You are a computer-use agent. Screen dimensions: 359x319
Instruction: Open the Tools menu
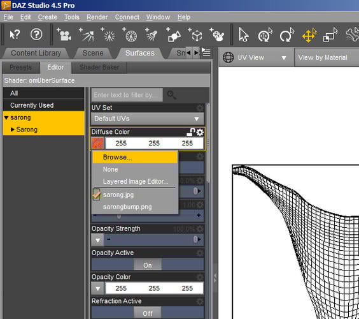(72, 17)
